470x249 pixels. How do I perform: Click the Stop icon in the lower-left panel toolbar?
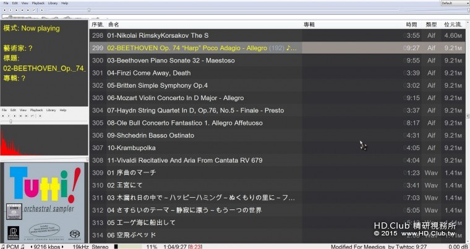(4, 116)
